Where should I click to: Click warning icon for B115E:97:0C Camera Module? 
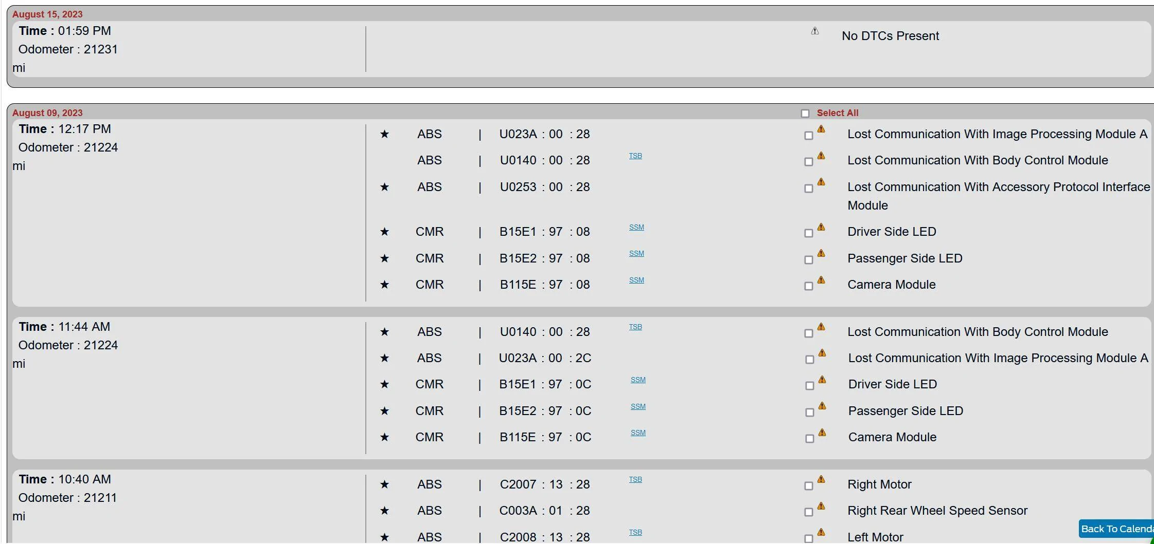(822, 432)
